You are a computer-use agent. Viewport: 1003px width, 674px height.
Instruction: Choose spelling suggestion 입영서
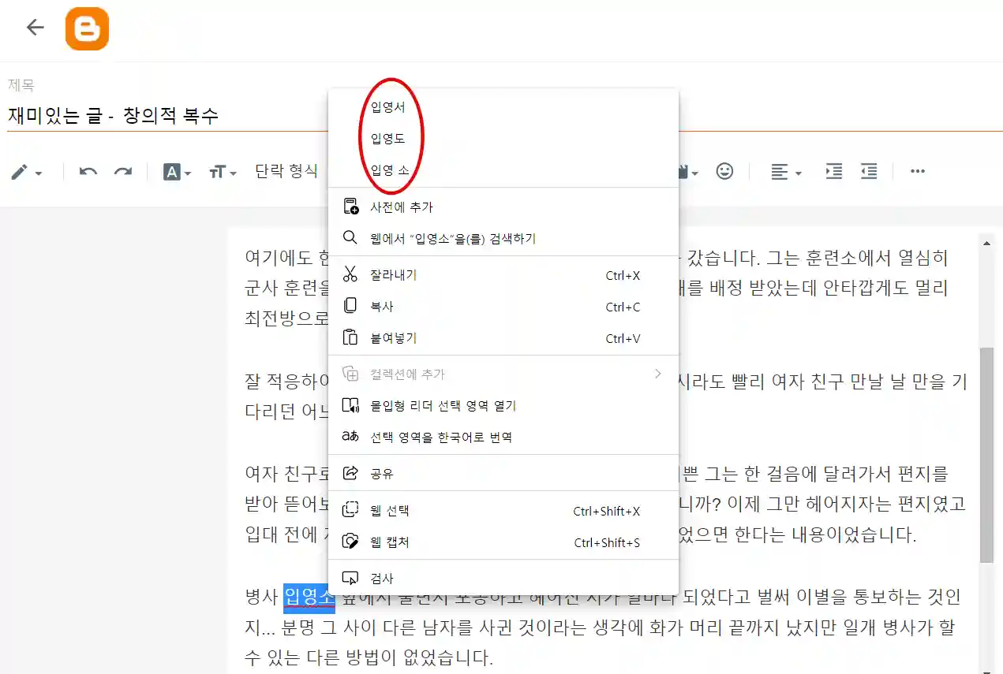coord(503,107)
